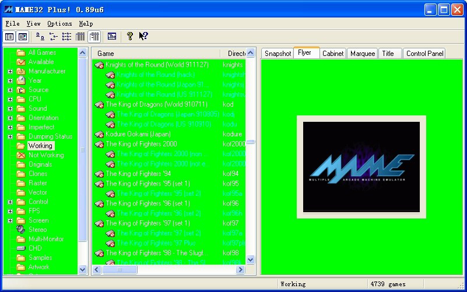Switch to the Cabinet tab
The width and height of the screenshot is (467, 292).
coord(333,54)
